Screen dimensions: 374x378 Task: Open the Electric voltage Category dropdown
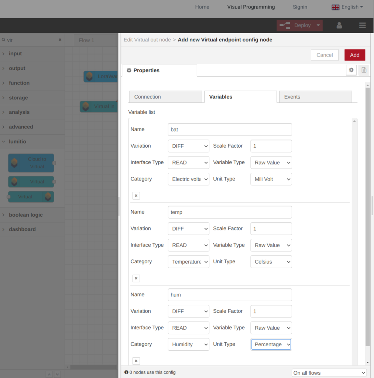pyautogui.click(x=189, y=179)
